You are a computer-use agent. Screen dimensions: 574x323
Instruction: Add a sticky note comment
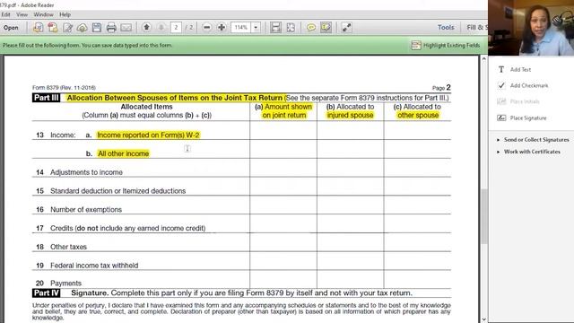coord(311,28)
